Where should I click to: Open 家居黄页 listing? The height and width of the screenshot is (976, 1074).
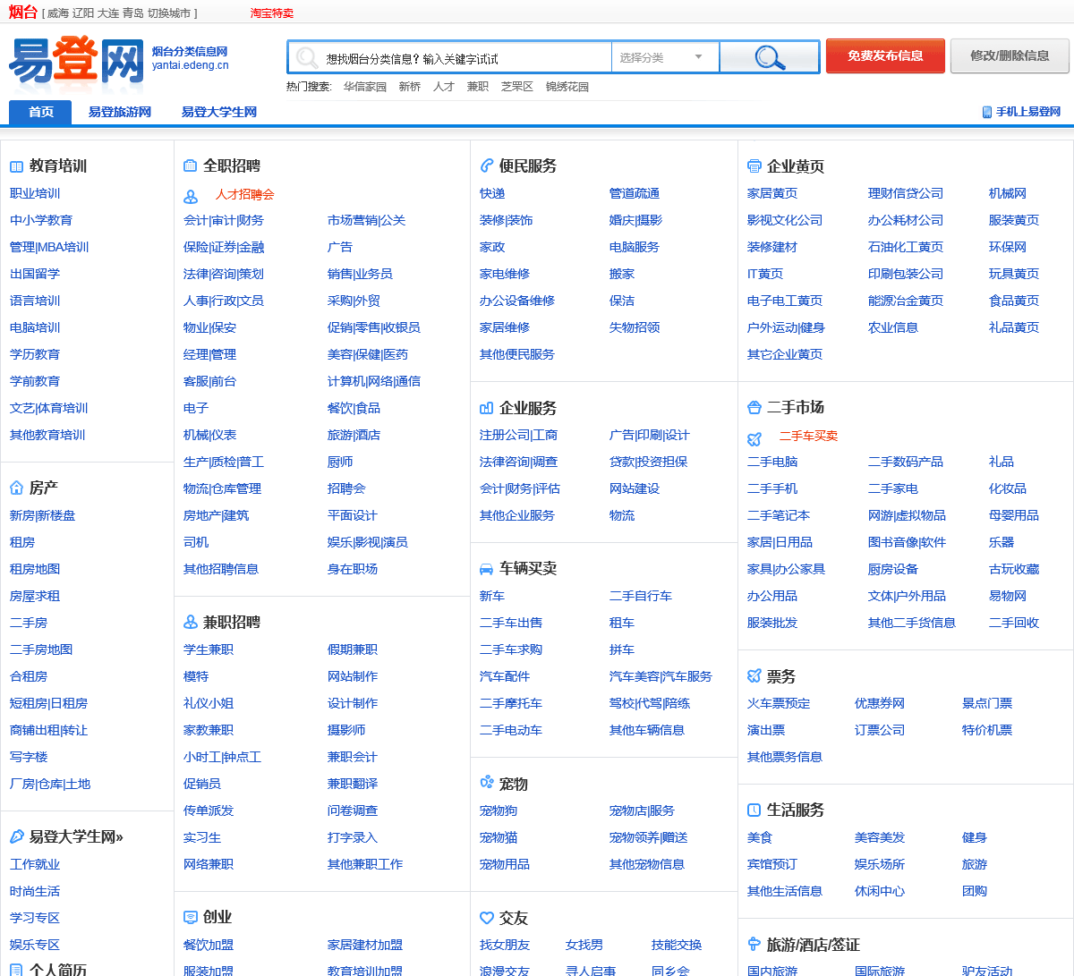pos(772,193)
